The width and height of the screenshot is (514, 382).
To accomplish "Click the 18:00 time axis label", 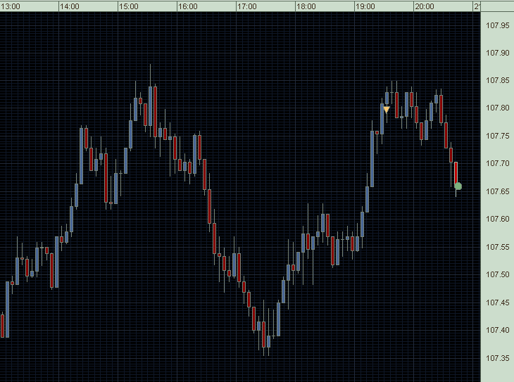I will (x=306, y=6).
